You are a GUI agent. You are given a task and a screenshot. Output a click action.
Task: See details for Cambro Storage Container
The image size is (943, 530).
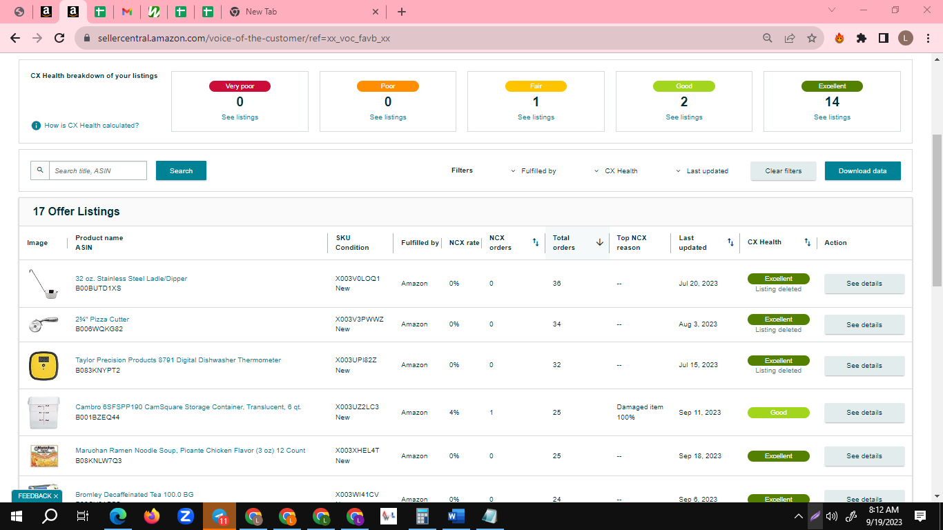click(864, 413)
